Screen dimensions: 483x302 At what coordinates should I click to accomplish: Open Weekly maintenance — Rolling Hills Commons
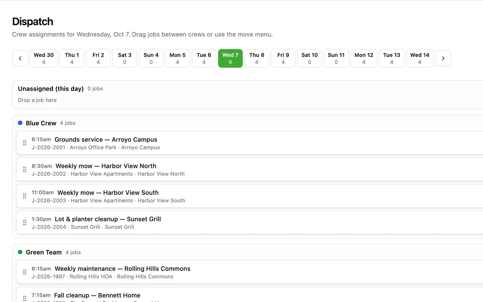pyautogui.click(x=123, y=269)
